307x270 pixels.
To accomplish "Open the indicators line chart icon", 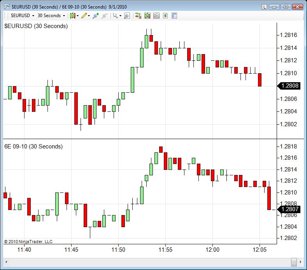I will [x=156, y=16].
